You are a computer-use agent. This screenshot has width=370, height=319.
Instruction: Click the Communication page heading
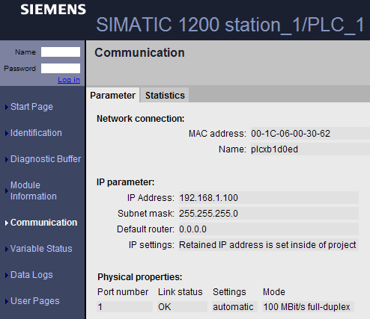(x=139, y=52)
